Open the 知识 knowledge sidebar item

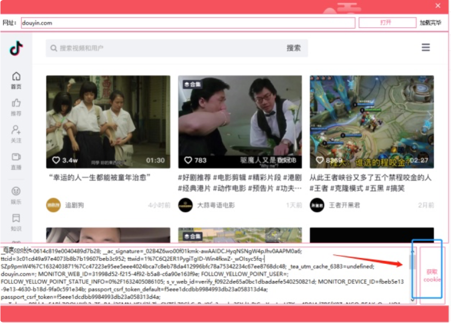[16, 222]
